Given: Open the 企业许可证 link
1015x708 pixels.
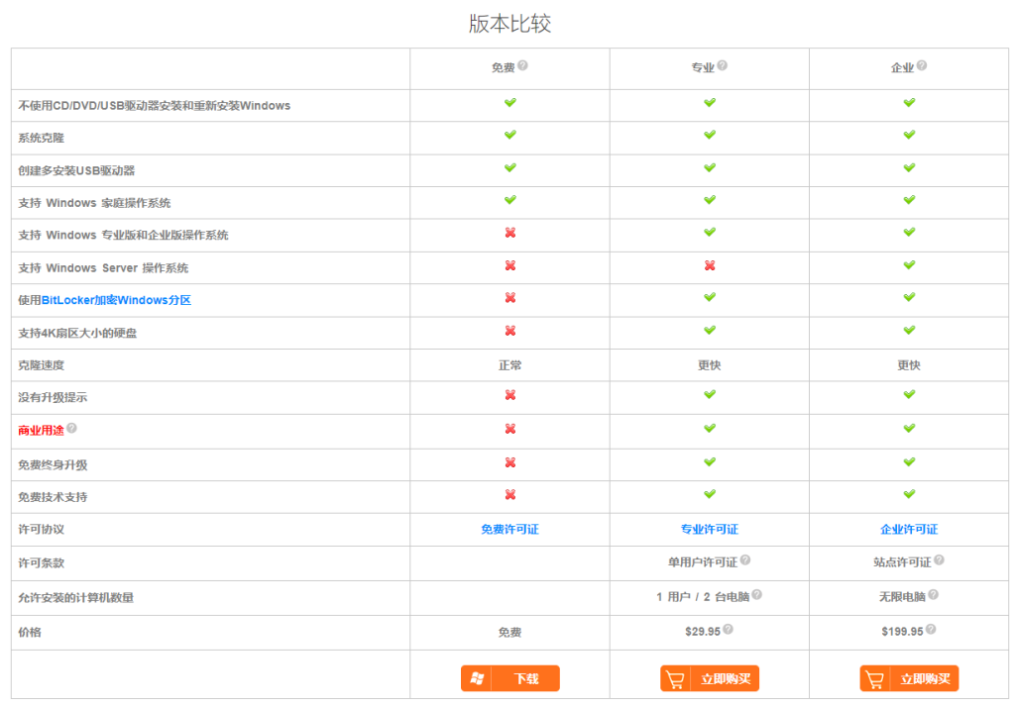Looking at the screenshot, I should pyautogui.click(x=908, y=529).
